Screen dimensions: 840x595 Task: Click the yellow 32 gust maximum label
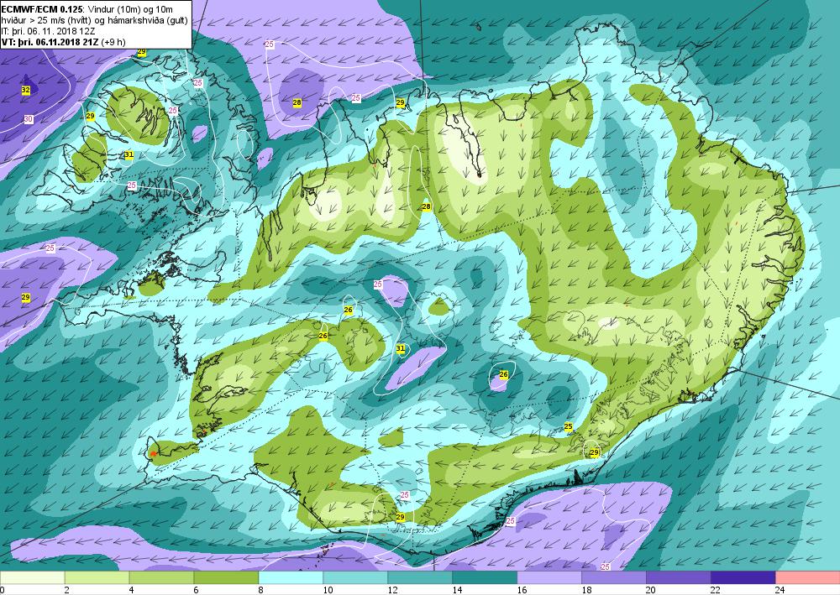coord(26,90)
